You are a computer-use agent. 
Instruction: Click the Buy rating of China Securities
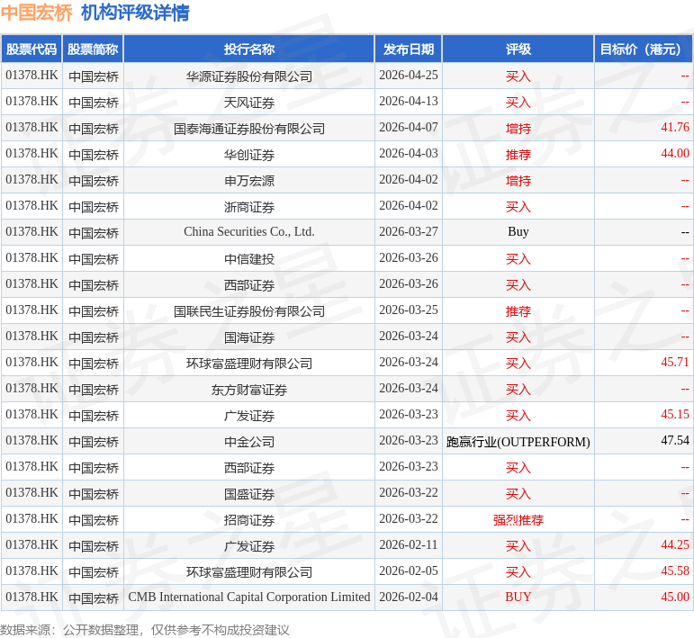pyautogui.click(x=518, y=232)
